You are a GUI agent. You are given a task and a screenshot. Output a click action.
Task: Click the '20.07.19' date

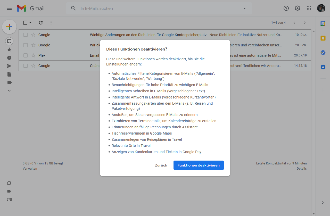pyautogui.click(x=300, y=55)
